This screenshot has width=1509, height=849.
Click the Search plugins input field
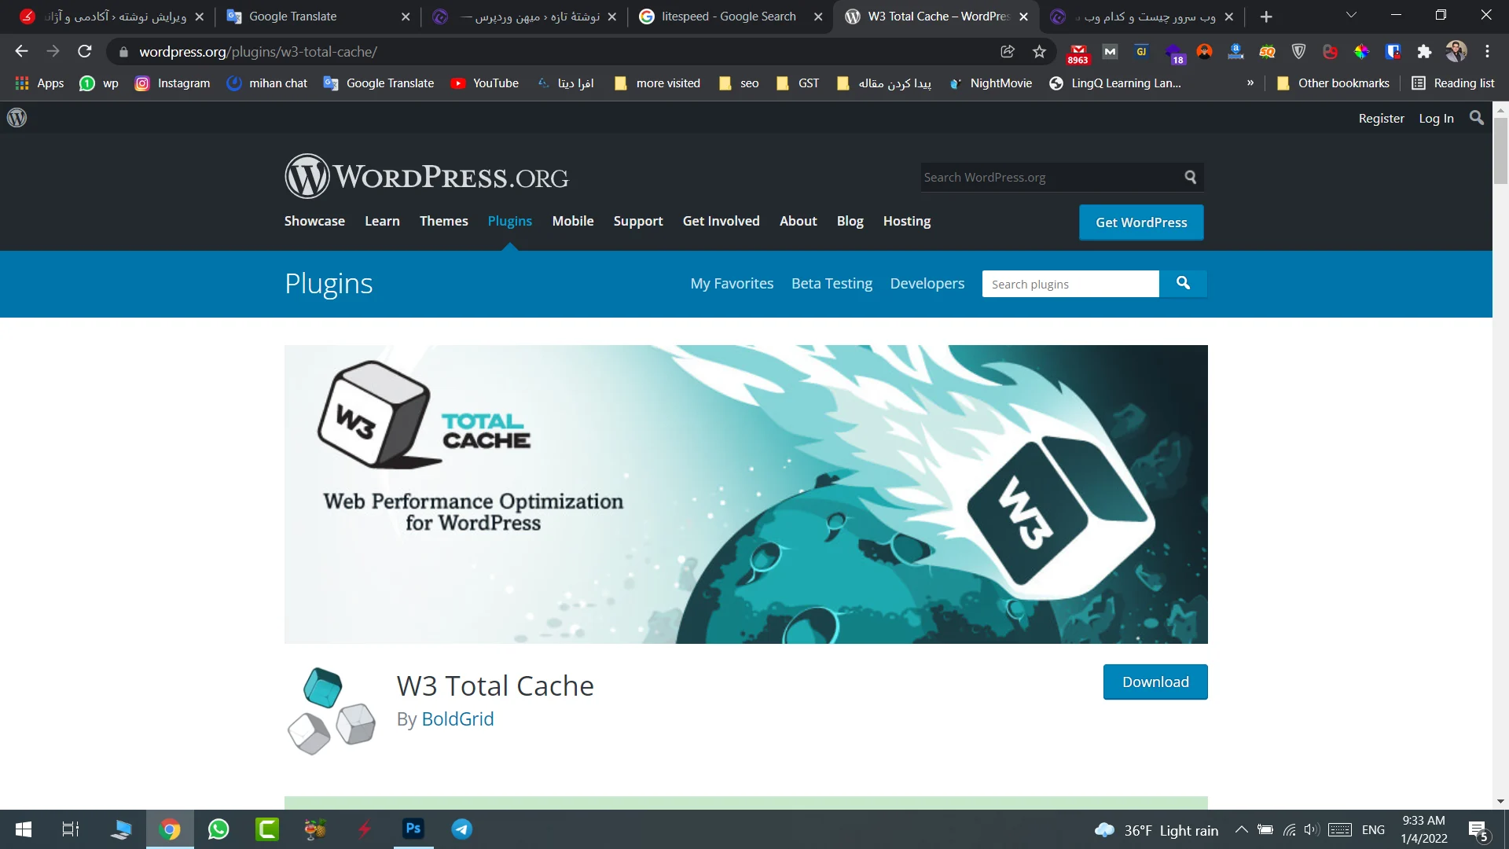[x=1070, y=284]
